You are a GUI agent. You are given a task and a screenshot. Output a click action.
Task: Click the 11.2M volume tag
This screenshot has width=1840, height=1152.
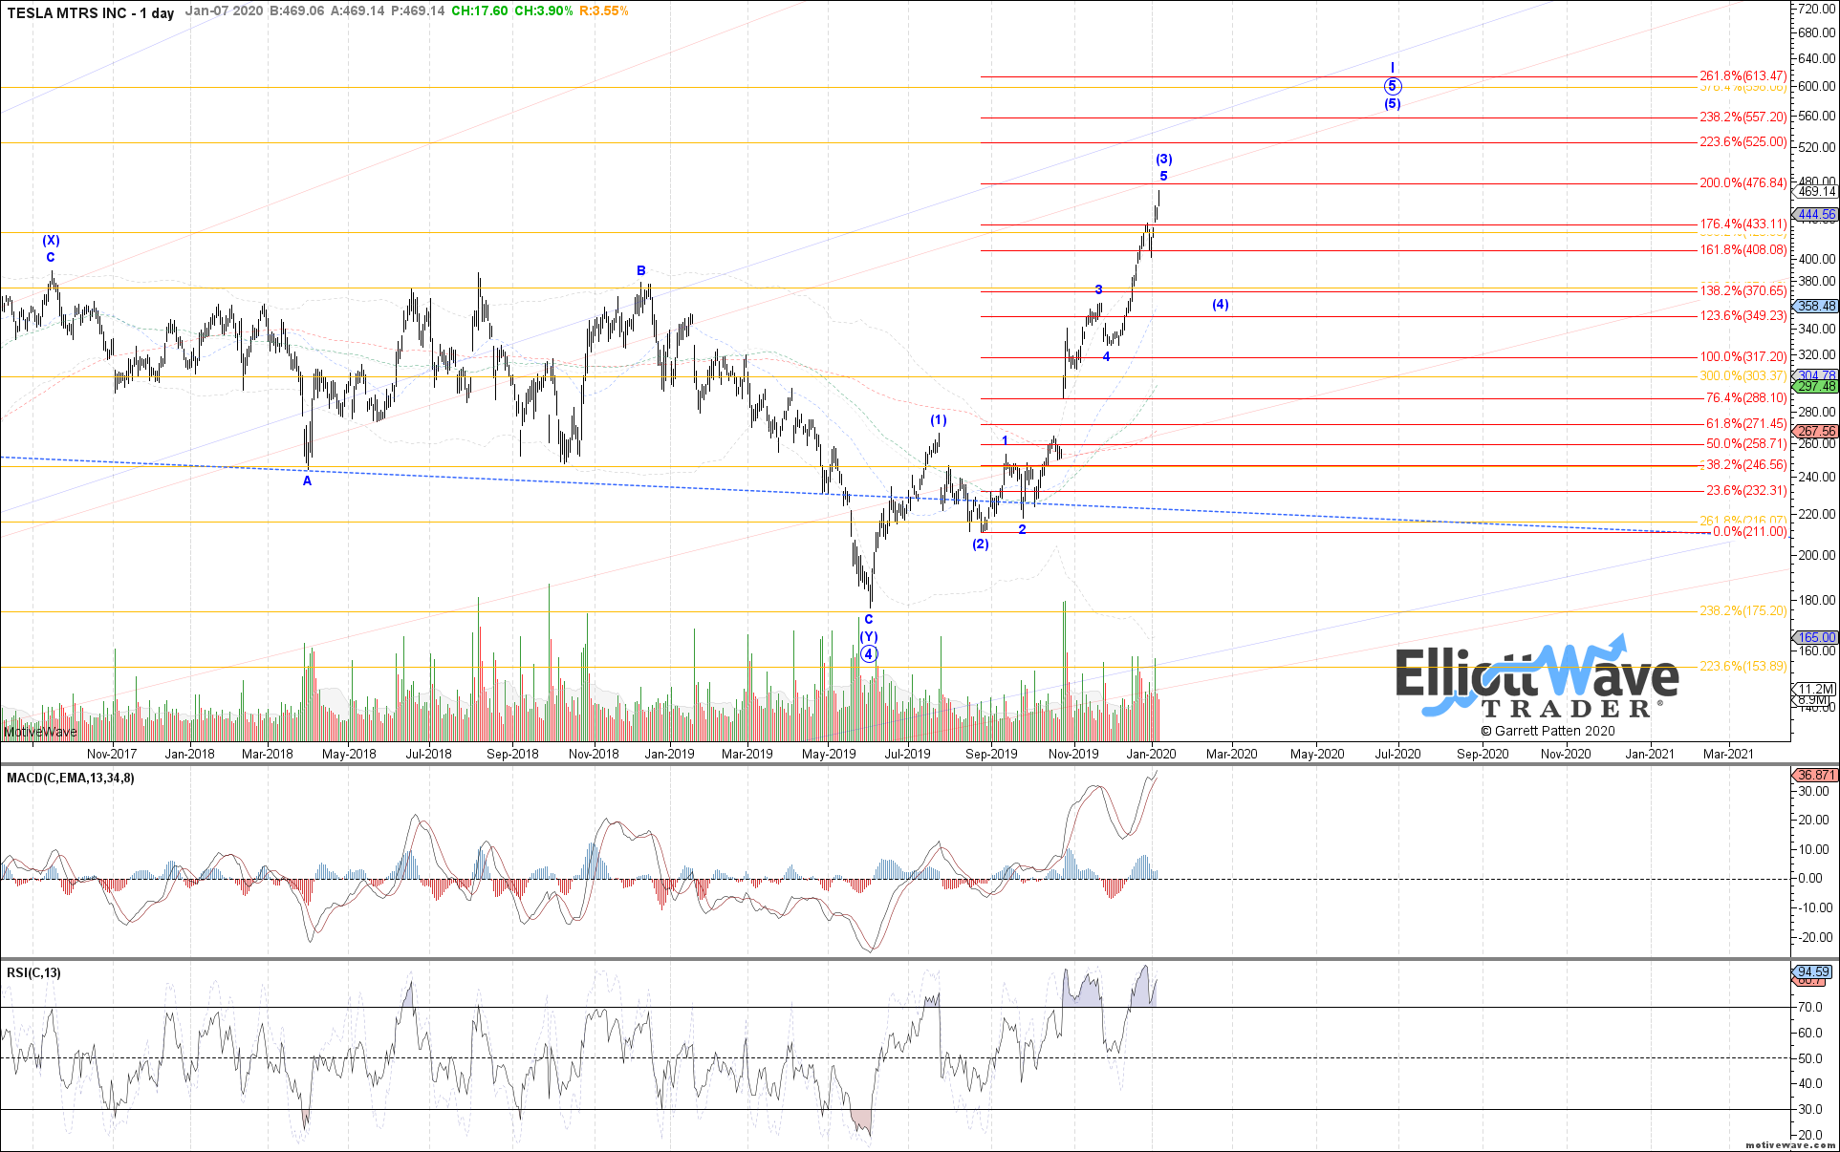1815,689
